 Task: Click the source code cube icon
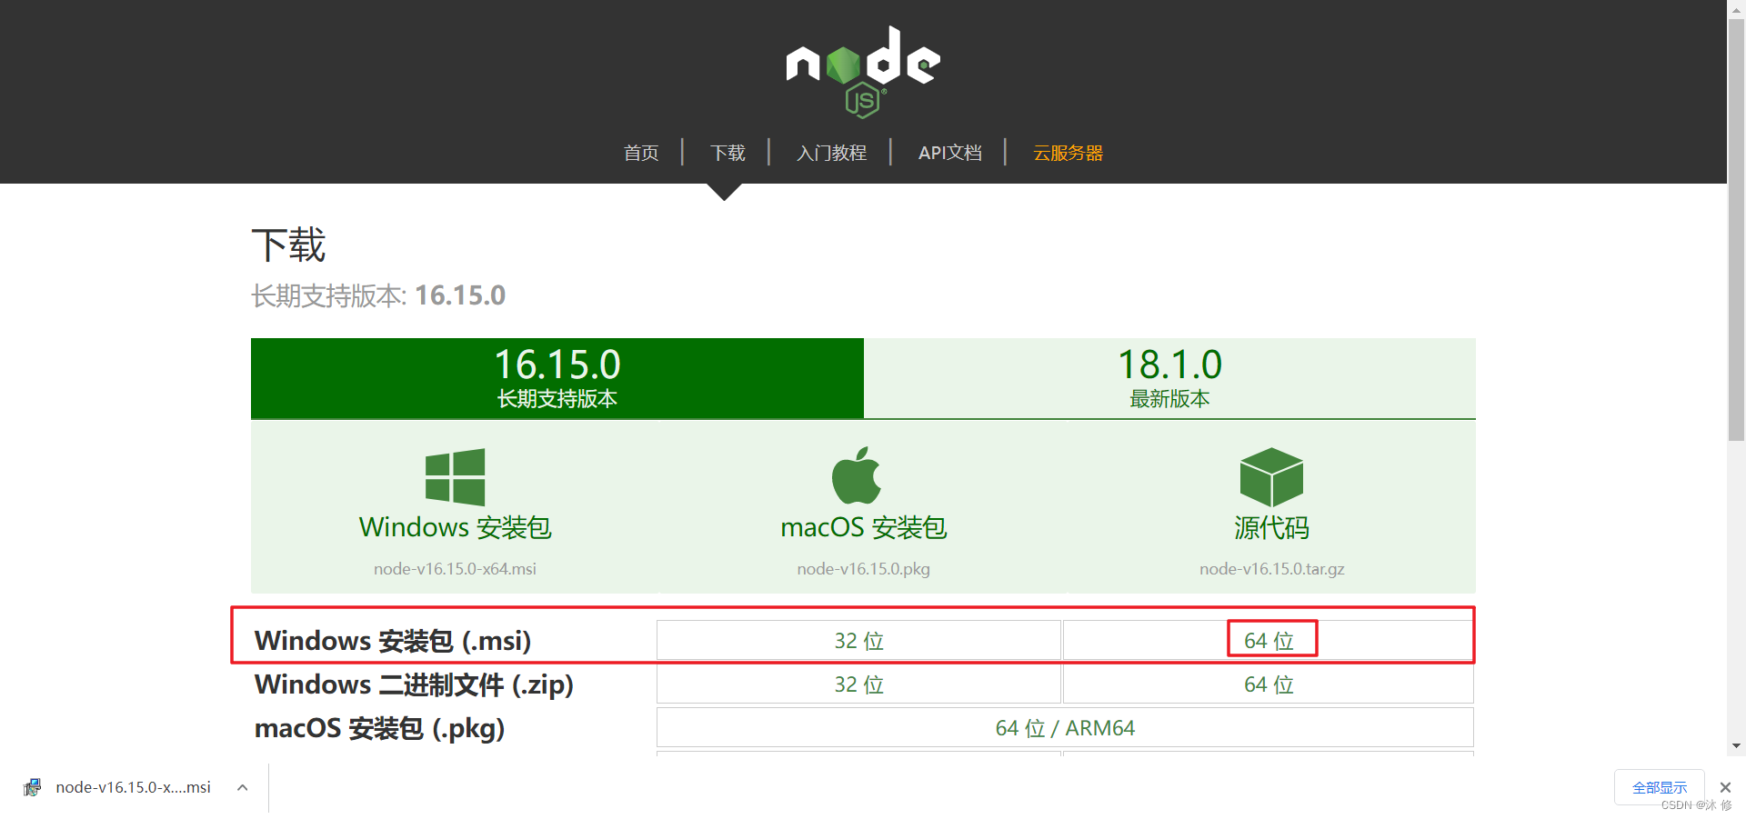(1271, 477)
